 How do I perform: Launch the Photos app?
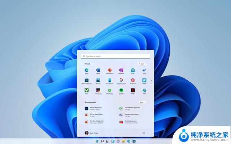click(98, 80)
